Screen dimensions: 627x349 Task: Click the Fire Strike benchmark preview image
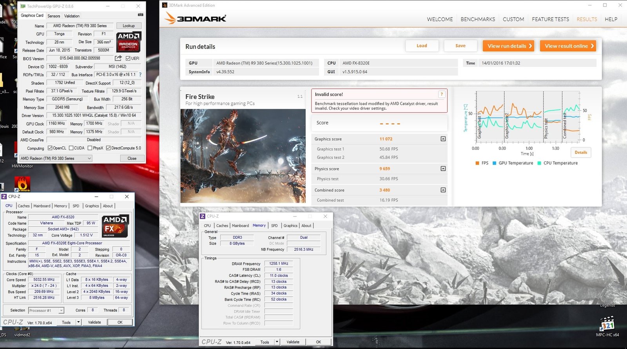point(243,156)
